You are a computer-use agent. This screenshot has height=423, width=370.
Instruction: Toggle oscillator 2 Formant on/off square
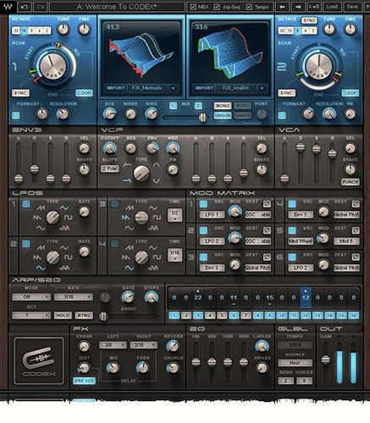pos(282,115)
